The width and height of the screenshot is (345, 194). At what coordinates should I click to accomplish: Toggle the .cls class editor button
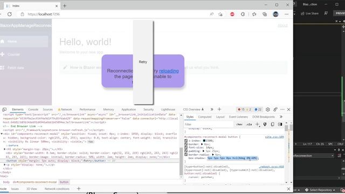coord(249,124)
